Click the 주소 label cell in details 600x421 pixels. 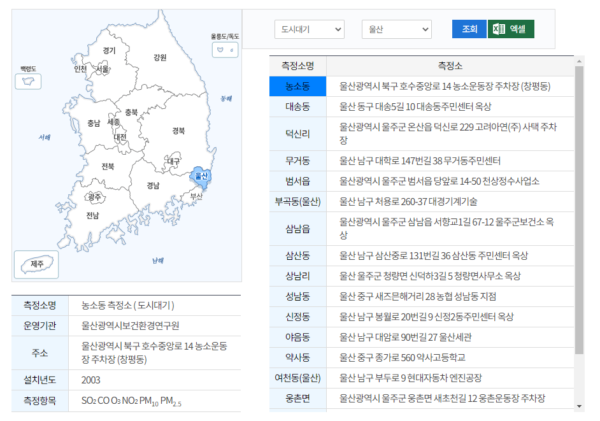point(39,353)
